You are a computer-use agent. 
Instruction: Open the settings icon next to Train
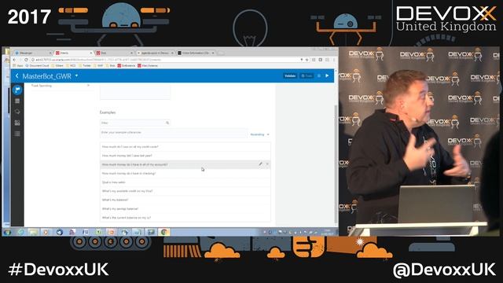coord(319,76)
